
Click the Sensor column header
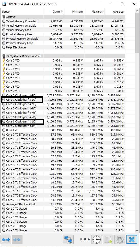[x=22, y=12]
